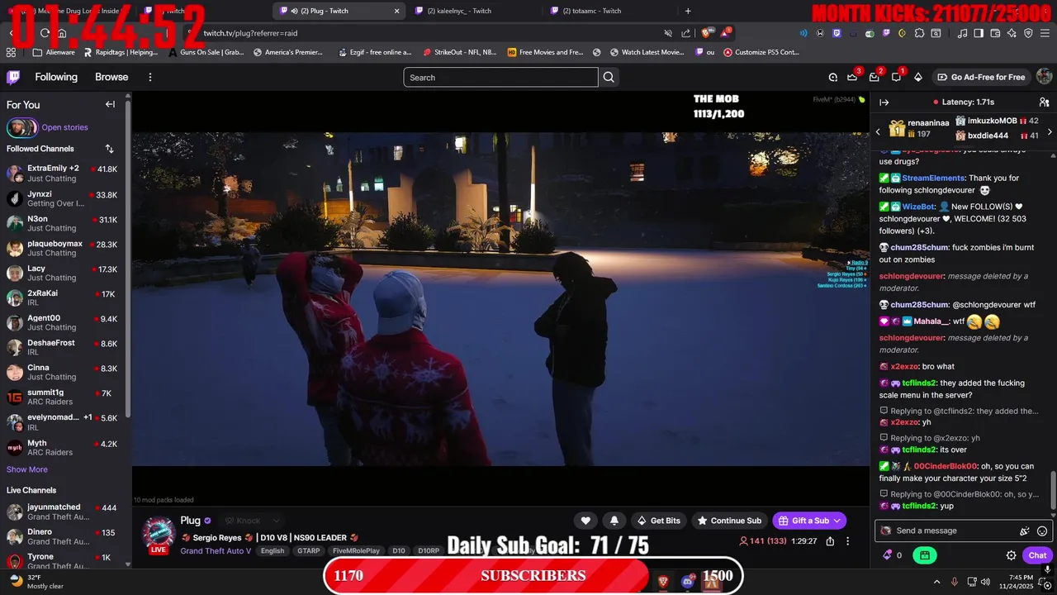Sort followed channels with arrows icon
Image resolution: width=1057 pixels, height=595 pixels.
pos(109,149)
